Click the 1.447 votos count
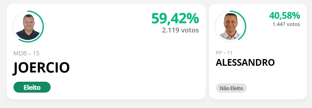Viewport: 312px width, 108px height. pyautogui.click(x=286, y=24)
